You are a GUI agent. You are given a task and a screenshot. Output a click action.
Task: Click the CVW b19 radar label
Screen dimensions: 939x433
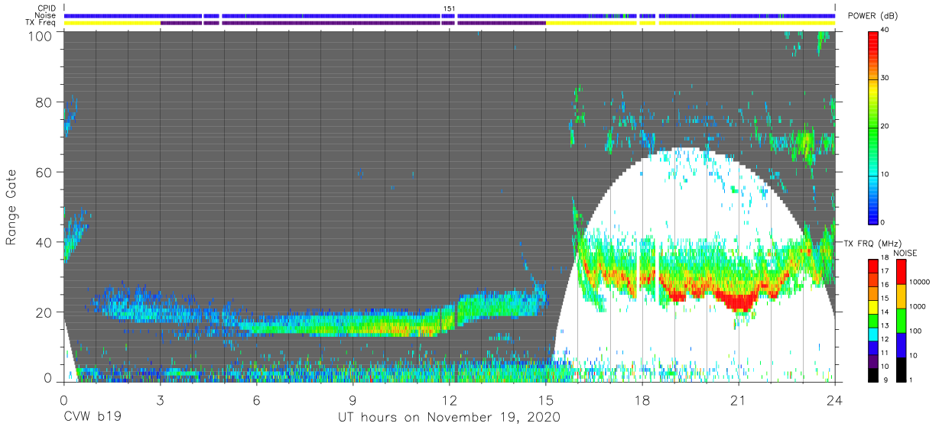pyautogui.click(x=93, y=418)
